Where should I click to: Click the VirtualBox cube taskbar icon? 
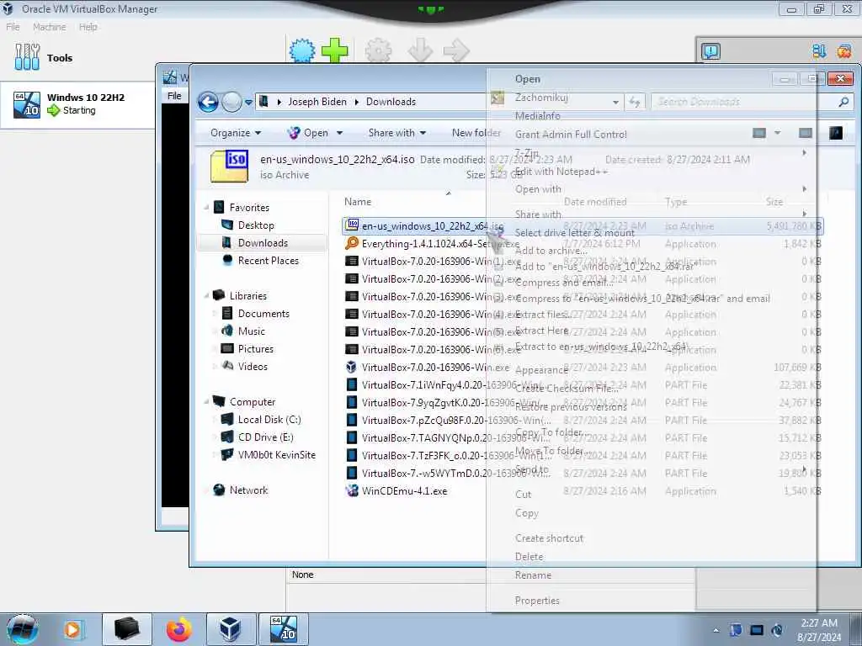[230, 629]
